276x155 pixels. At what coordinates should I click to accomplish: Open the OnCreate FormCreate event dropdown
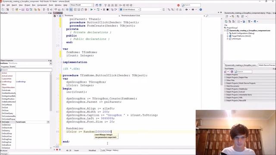coord(48,122)
